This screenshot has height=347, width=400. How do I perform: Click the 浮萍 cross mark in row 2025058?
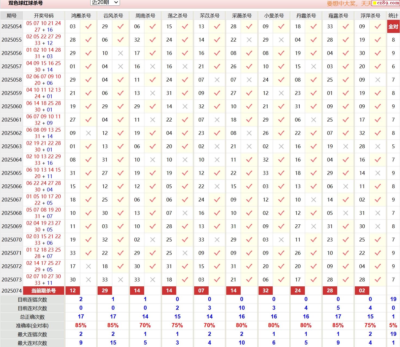click(378, 80)
